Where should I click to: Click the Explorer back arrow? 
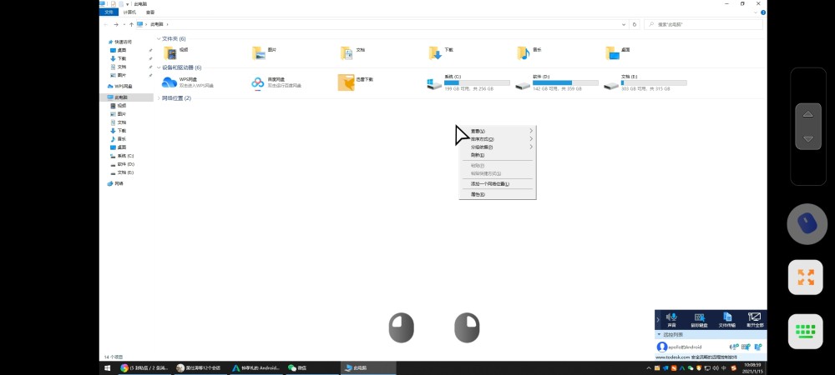[x=106, y=24]
